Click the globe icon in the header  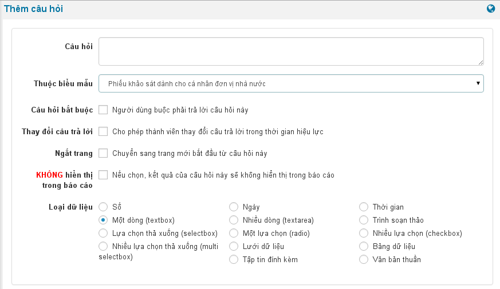491,9
